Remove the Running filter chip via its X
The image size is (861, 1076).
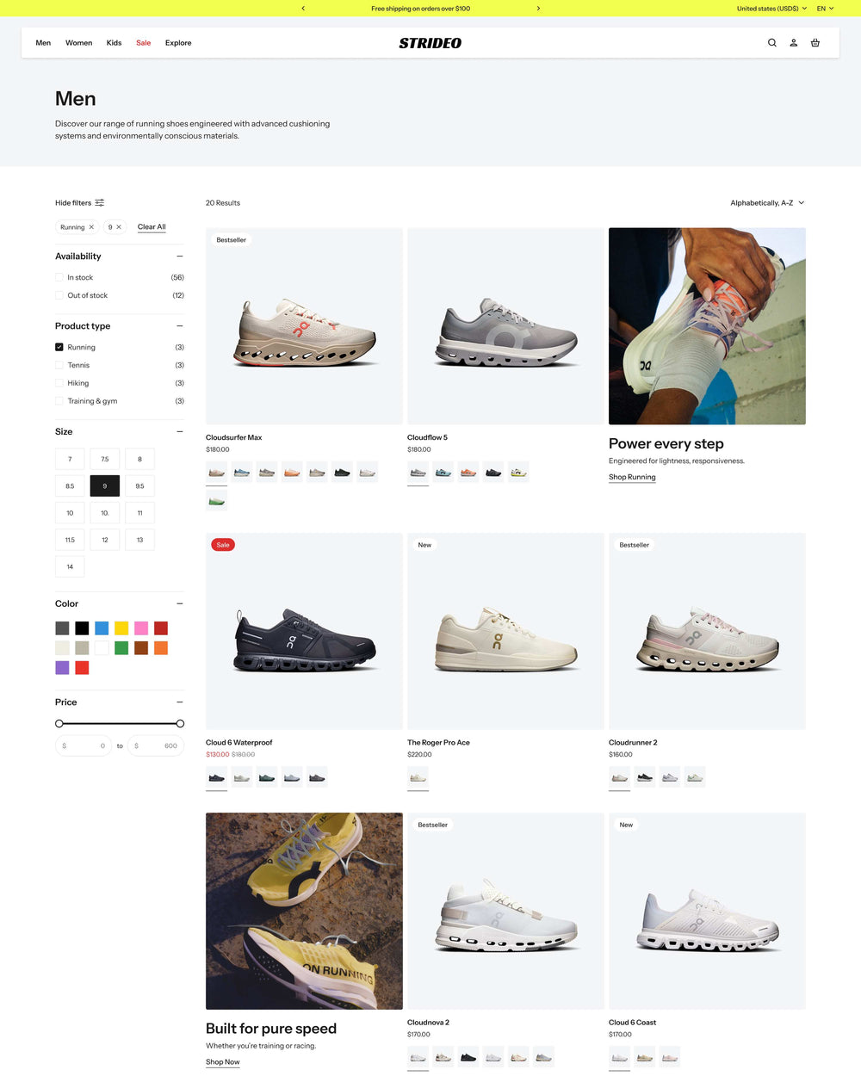(x=90, y=226)
